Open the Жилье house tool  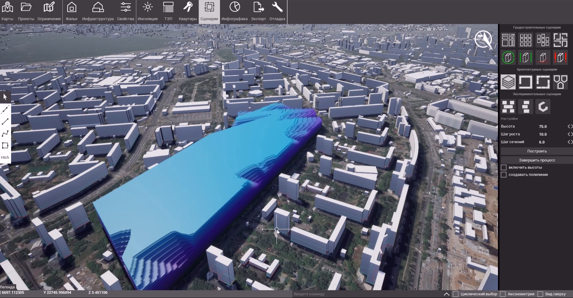coord(71,11)
